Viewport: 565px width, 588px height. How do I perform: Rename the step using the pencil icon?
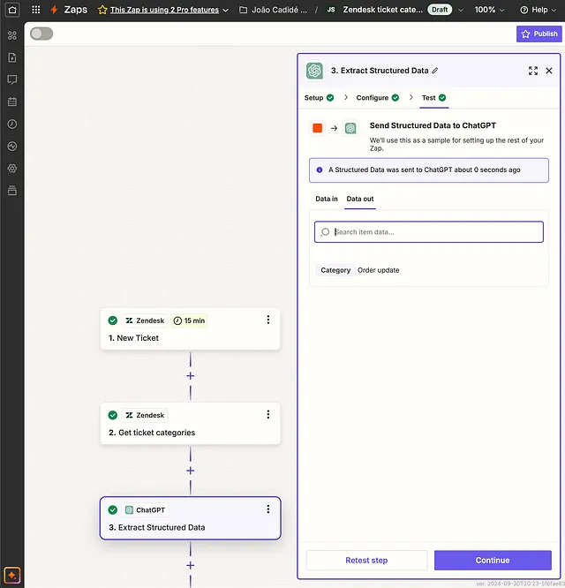[435, 71]
